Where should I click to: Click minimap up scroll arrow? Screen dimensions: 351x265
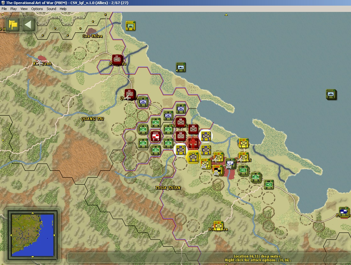point(33,213)
